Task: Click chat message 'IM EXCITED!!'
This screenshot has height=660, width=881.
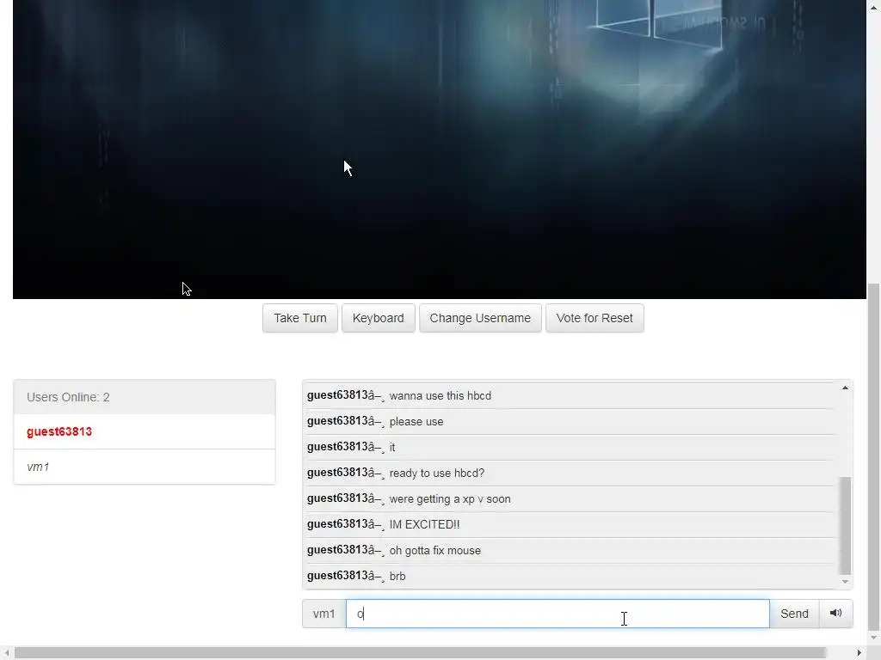Action: [424, 525]
